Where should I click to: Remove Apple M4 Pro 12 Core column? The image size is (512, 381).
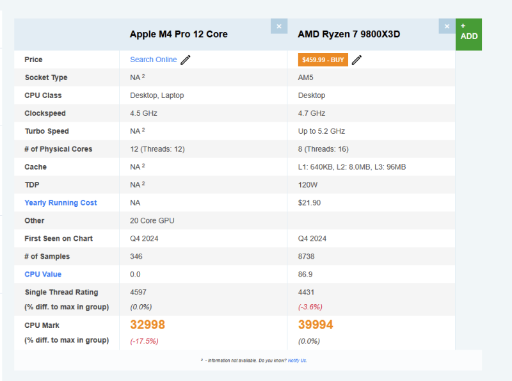279,26
